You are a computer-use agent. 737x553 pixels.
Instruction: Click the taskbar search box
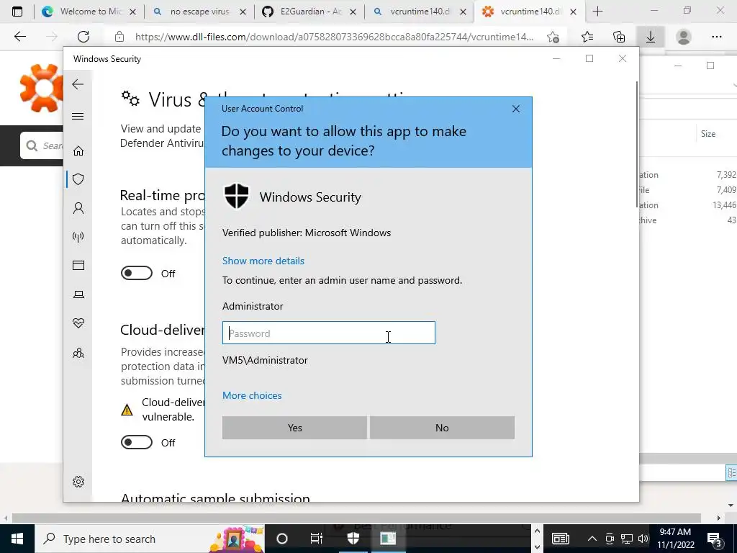(x=150, y=539)
